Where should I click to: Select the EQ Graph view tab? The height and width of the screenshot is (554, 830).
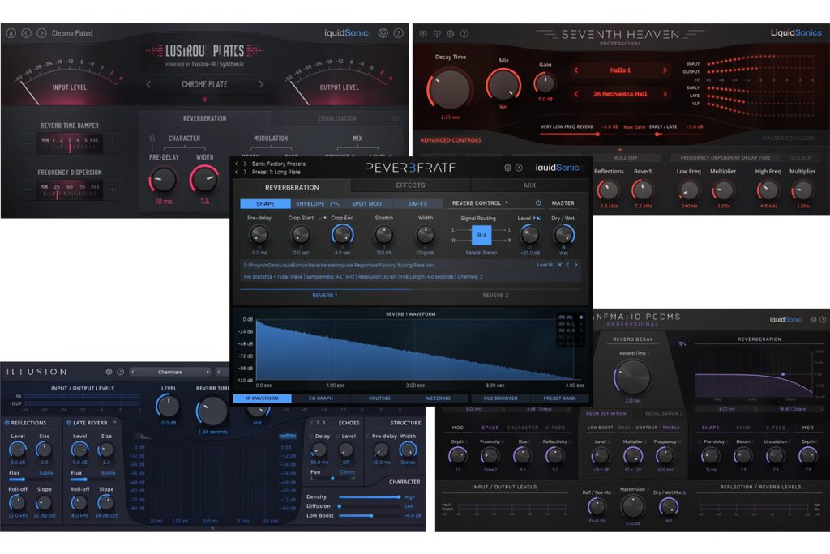pyautogui.click(x=322, y=398)
